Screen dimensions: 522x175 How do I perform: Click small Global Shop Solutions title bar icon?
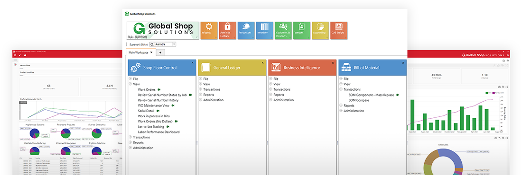[x=127, y=14]
